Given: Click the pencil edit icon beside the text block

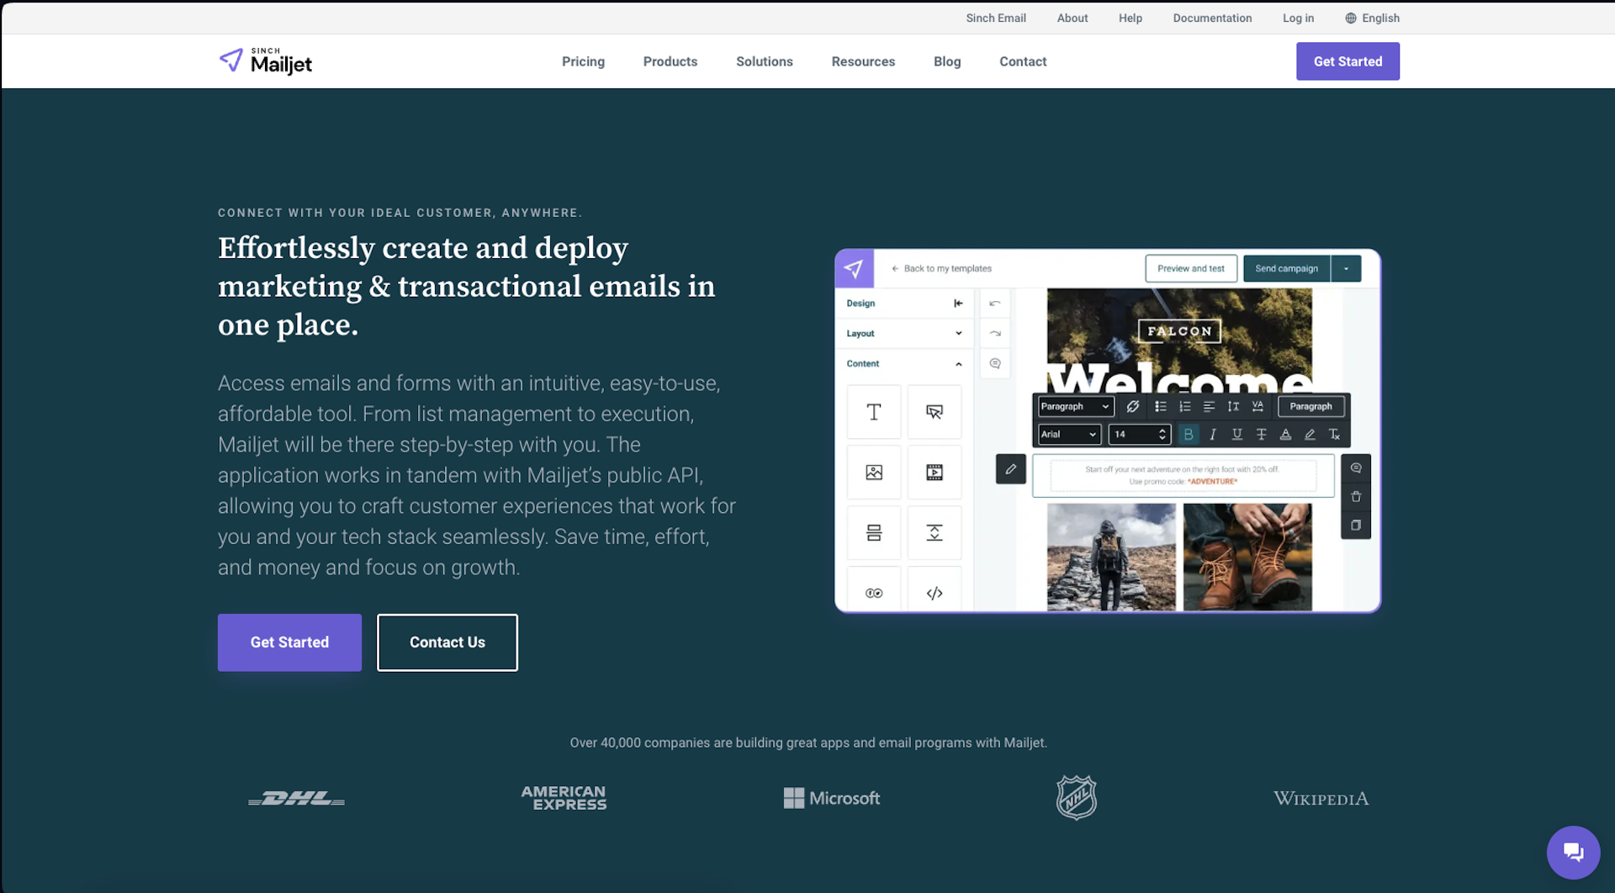Looking at the screenshot, I should pyautogui.click(x=1011, y=469).
